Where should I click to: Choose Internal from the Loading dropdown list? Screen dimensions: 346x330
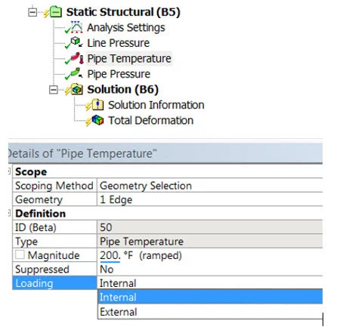click(210, 297)
